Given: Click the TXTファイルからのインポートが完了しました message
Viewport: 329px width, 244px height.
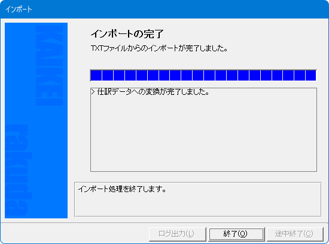Looking at the screenshot, I should point(160,48).
